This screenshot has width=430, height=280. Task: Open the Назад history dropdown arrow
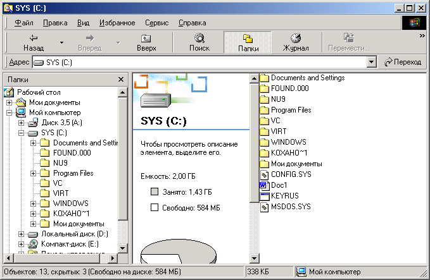click(61, 43)
